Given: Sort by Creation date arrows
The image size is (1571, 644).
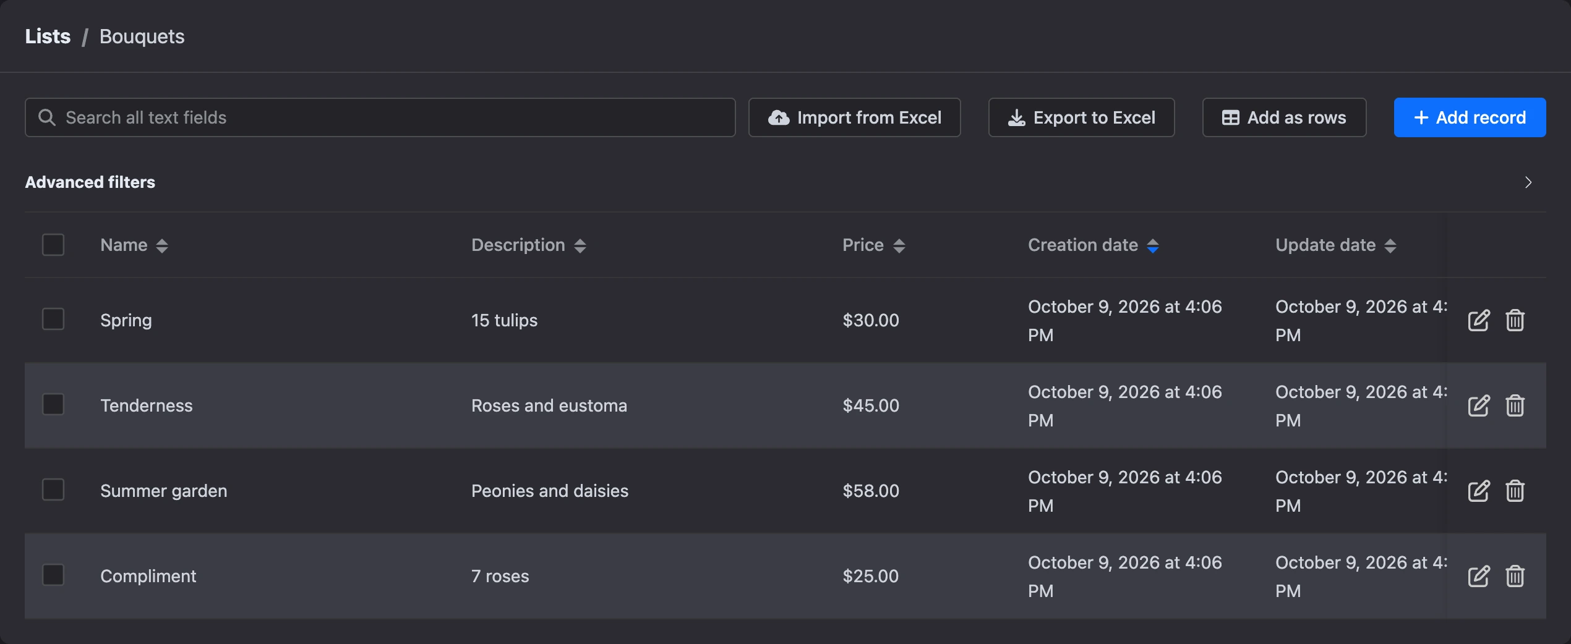Looking at the screenshot, I should coord(1153,246).
